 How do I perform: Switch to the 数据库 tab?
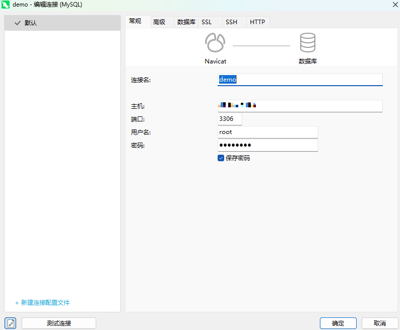[186, 22]
